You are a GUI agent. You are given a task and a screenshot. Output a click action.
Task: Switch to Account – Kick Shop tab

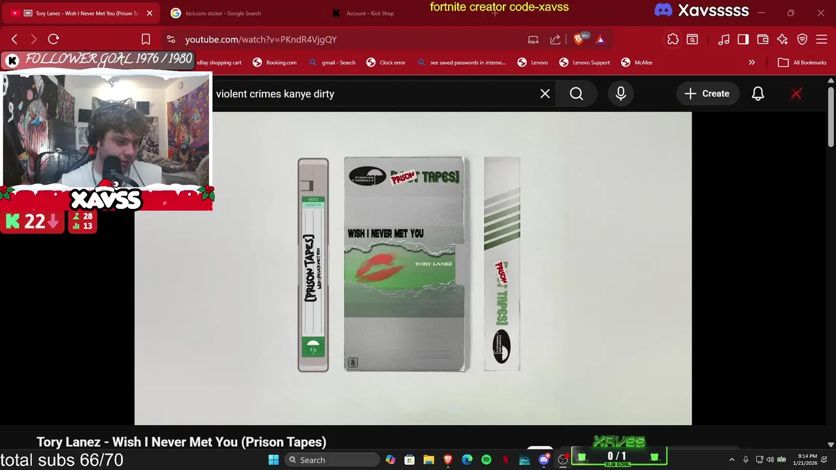[370, 13]
